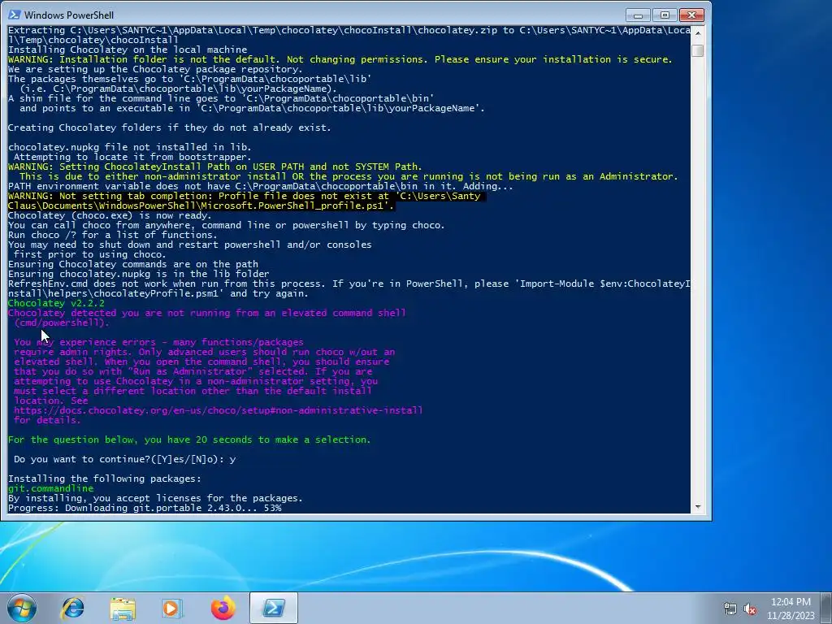Open the clock showing 12:04 PM
The image size is (832, 624).
[791, 608]
